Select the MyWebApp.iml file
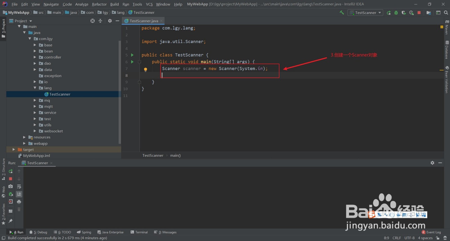 point(36,156)
